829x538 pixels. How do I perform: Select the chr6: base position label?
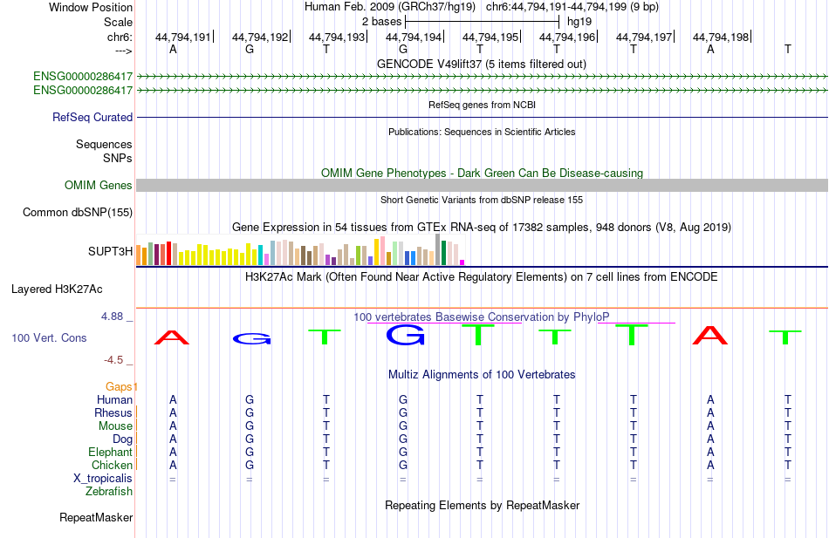pyautogui.click(x=120, y=37)
